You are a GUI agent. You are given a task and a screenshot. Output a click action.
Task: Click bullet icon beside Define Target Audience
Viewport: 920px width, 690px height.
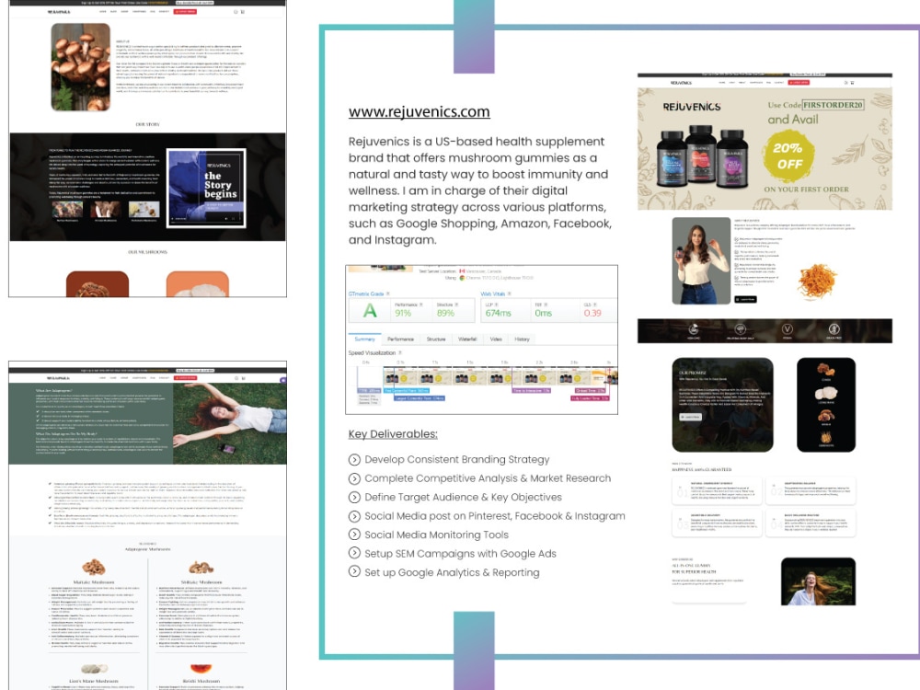354,497
